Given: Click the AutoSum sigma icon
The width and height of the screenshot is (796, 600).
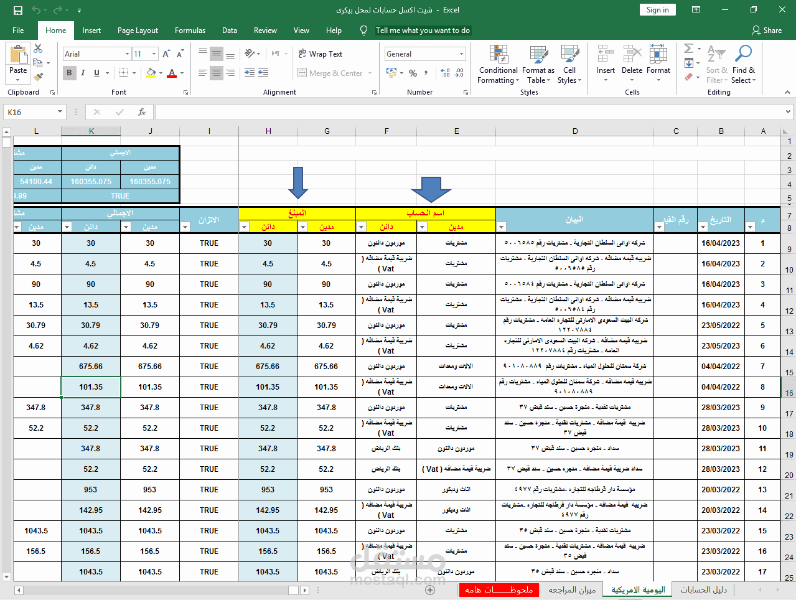Looking at the screenshot, I should coord(688,49).
